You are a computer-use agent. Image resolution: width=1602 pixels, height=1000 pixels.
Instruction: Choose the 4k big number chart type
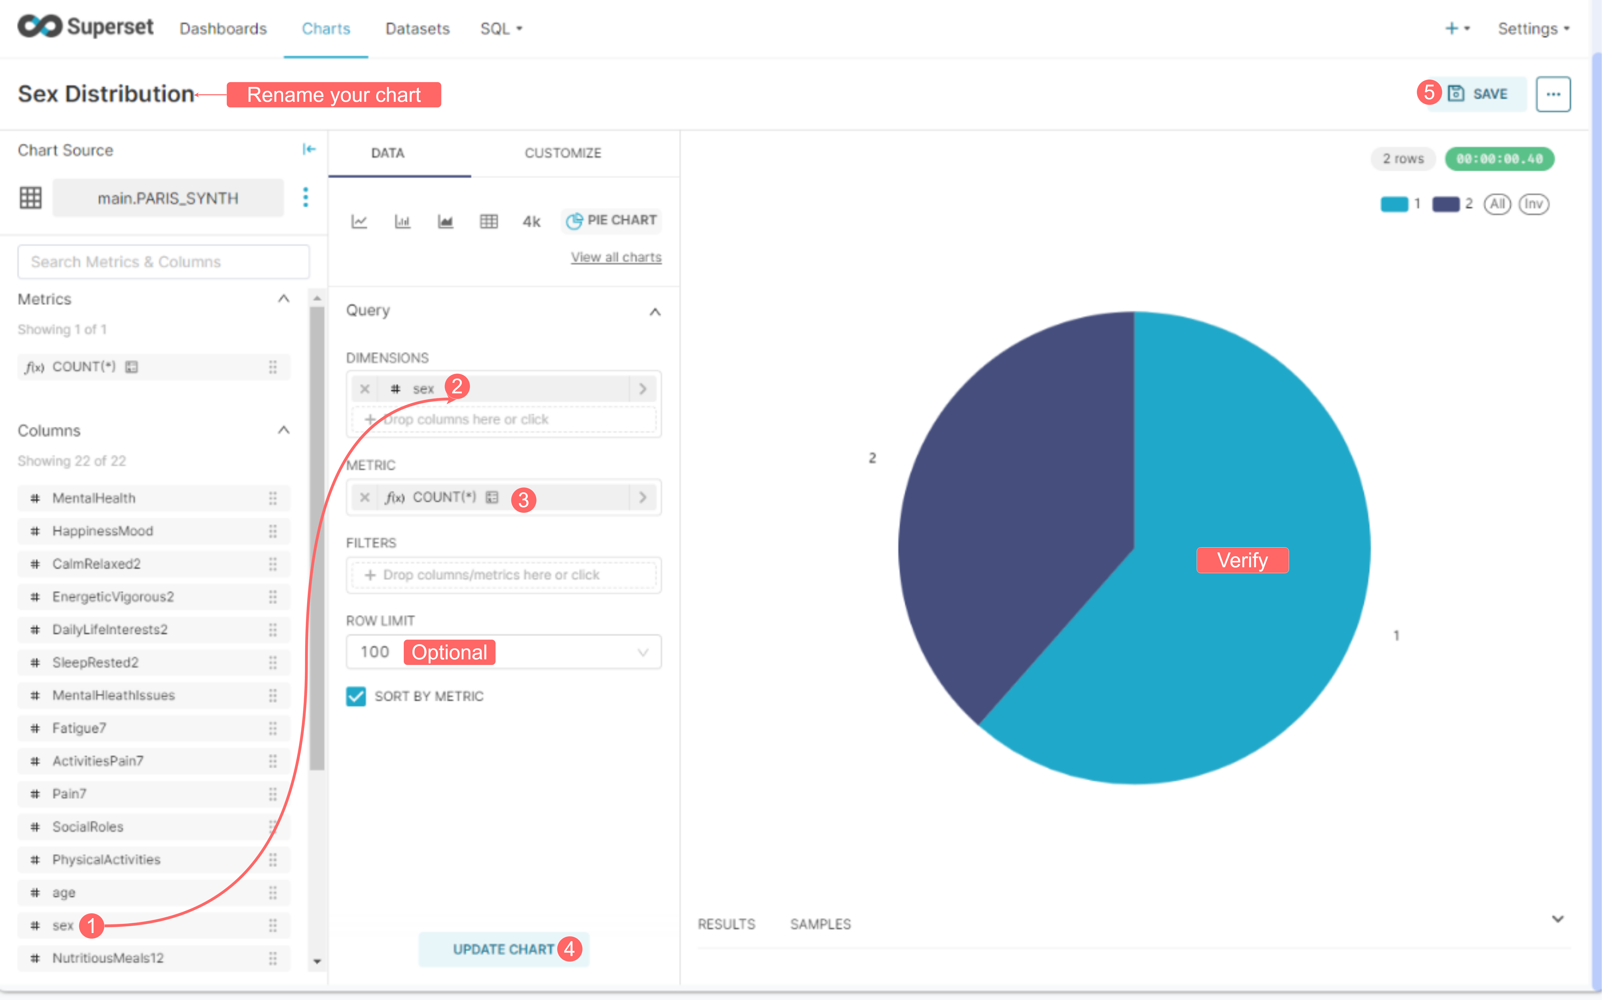(532, 221)
